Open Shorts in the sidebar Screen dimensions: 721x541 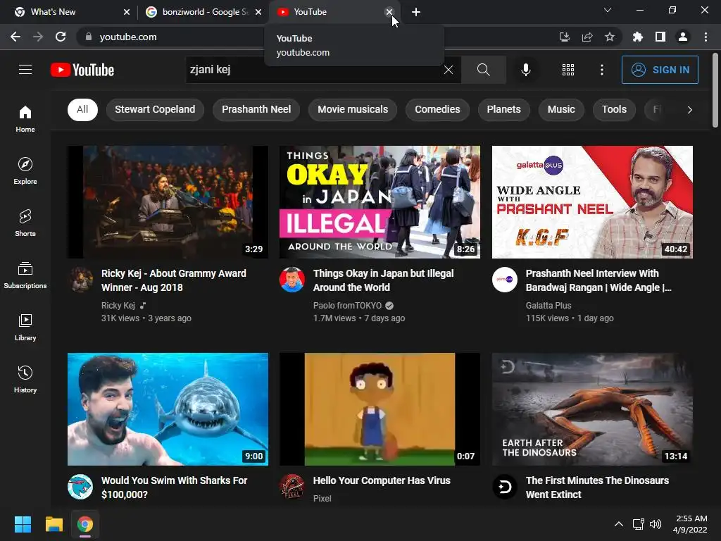point(25,223)
